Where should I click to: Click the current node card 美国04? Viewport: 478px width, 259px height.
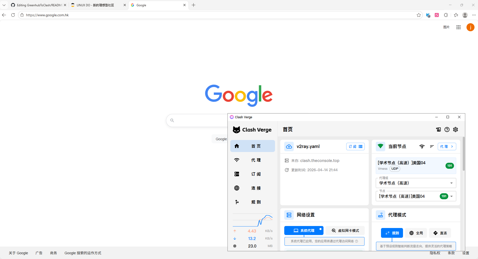(x=416, y=166)
